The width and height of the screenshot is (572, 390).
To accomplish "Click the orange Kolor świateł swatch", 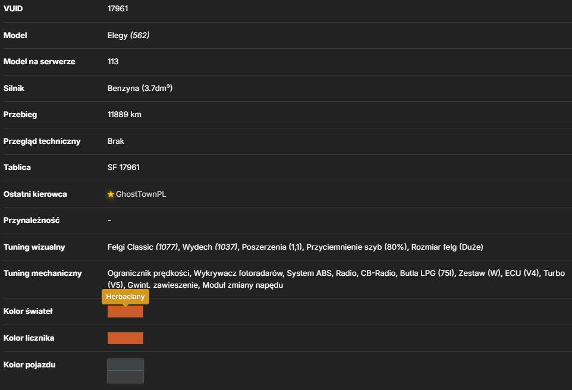I will tap(125, 312).
